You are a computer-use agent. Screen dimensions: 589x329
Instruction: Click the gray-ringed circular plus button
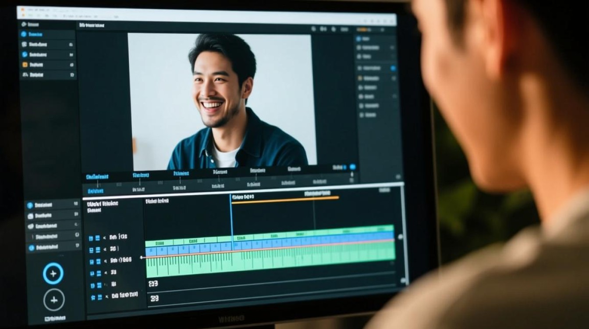(54, 300)
